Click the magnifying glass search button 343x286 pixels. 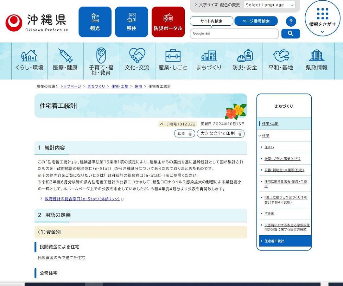[x=290, y=34]
